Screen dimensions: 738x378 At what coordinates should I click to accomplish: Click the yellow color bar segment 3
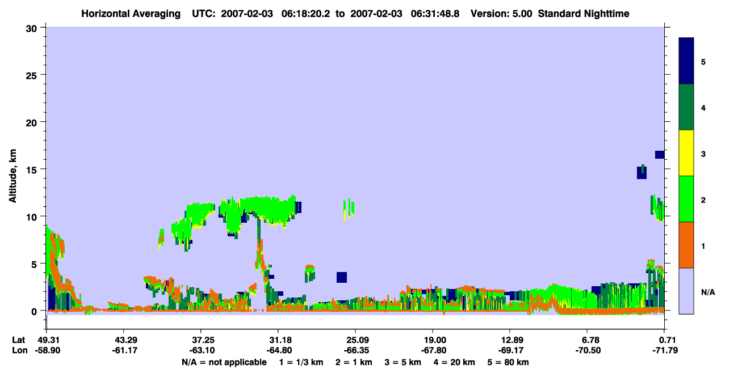point(686,153)
